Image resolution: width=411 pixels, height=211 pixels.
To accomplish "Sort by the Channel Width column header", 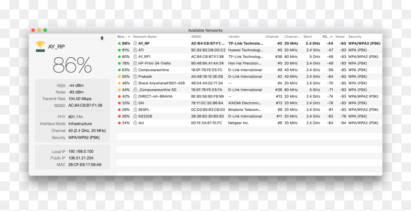I will point(293,37).
